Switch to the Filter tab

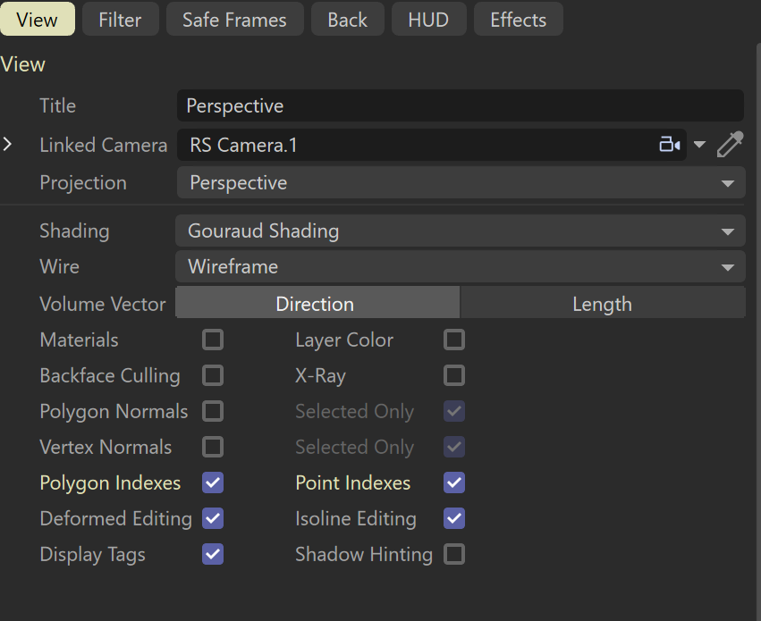click(121, 20)
